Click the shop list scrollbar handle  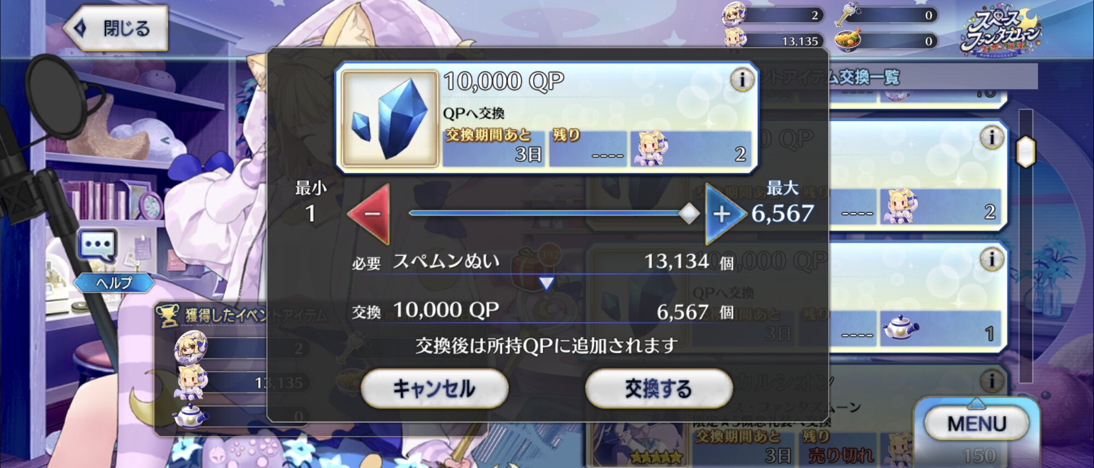coord(1026,151)
